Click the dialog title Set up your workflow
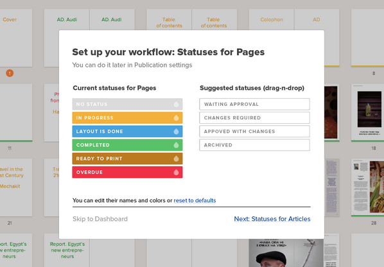Screen dimensions: 384x267 tap(168, 52)
